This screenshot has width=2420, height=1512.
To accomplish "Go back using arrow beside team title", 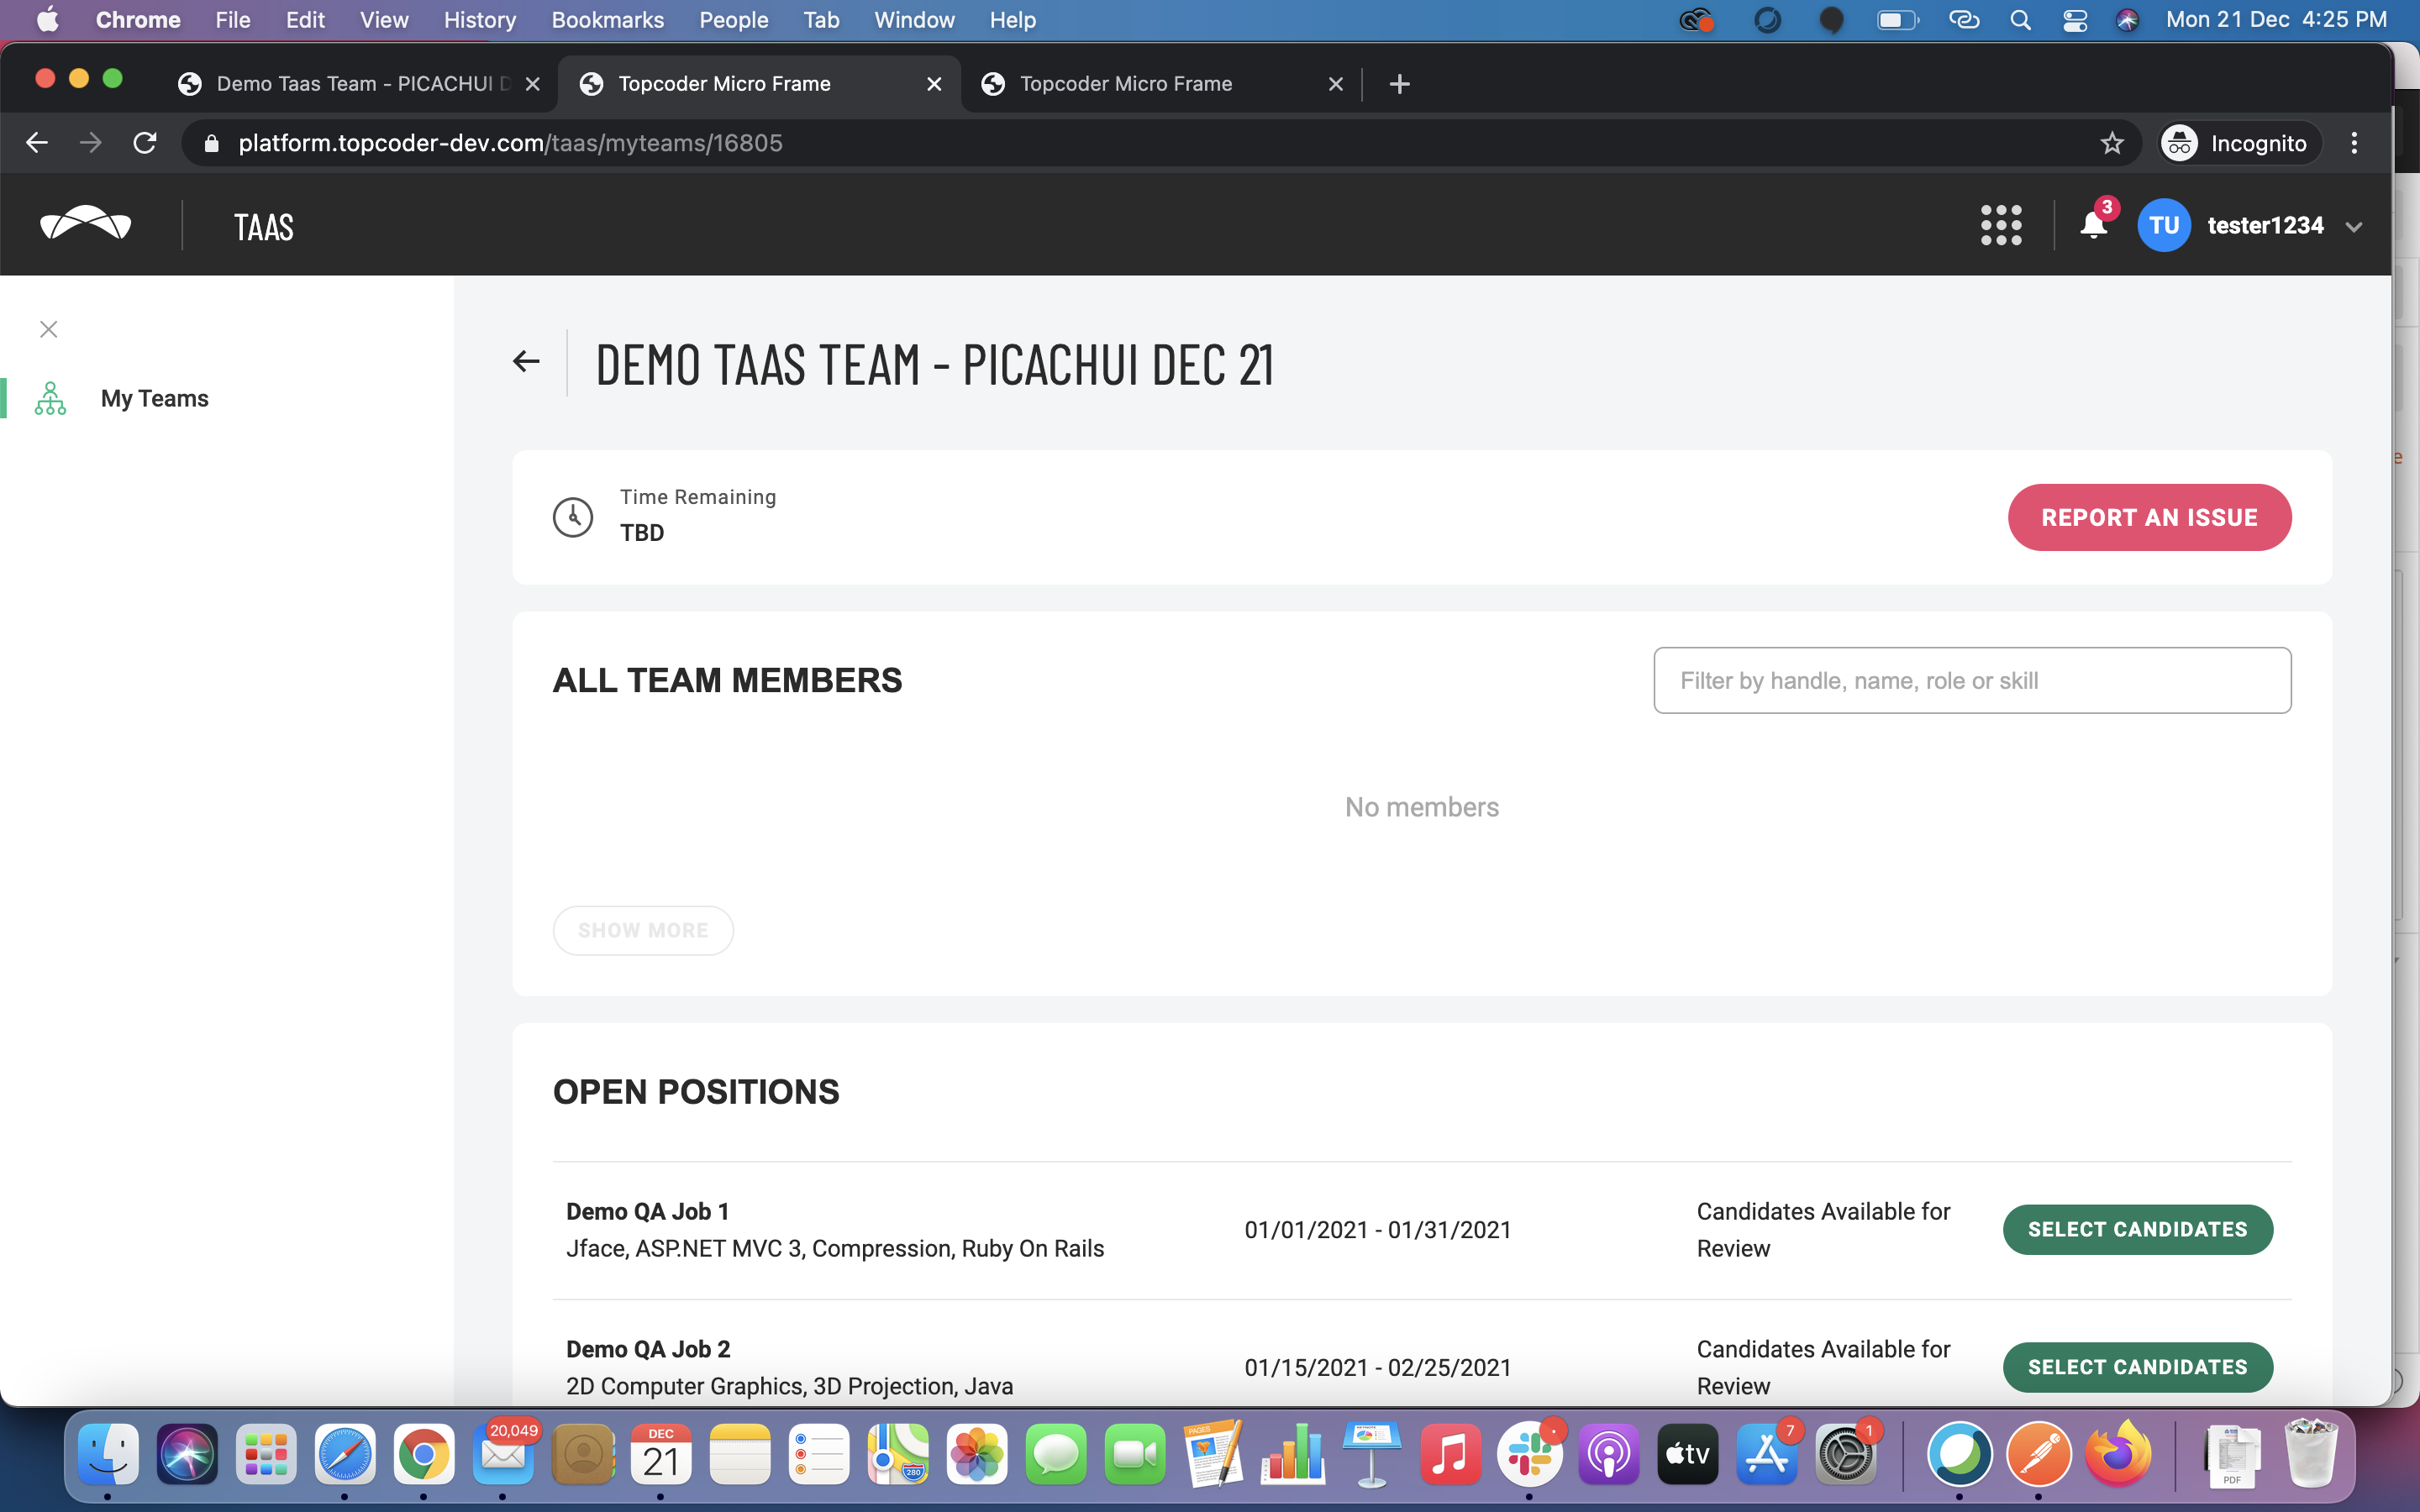I will 526,361.
